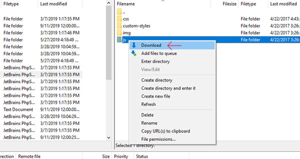Click the blue Download arrow icon

pos(134,45)
